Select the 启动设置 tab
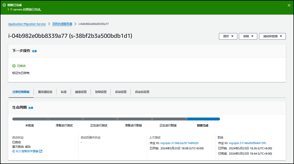The height and width of the screenshot is (164, 294). (x=121, y=92)
